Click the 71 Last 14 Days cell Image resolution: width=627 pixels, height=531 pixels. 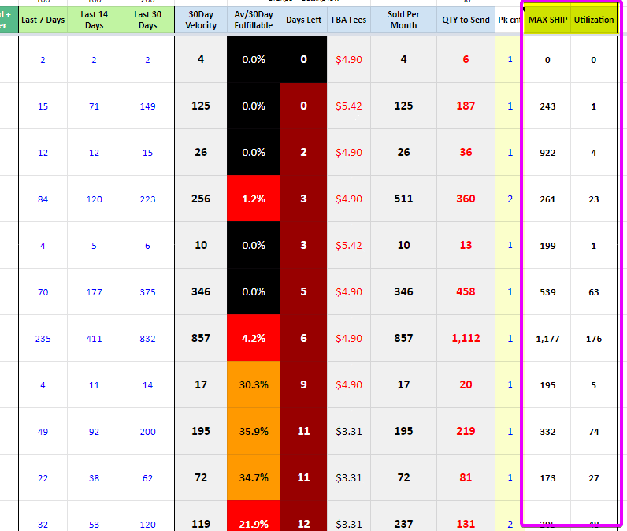click(94, 106)
